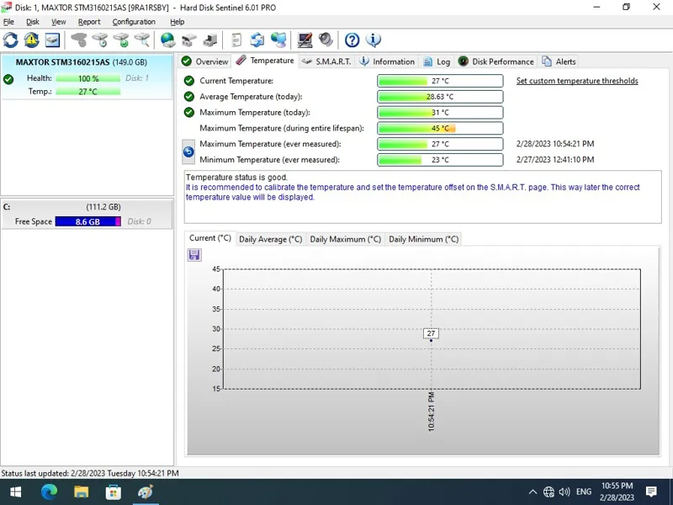Click the document report toolbar icon

coord(236,40)
